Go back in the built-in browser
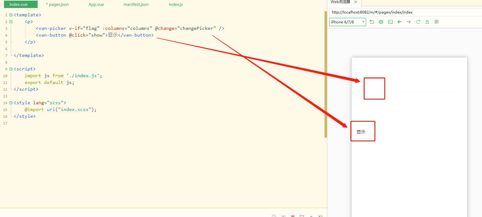This screenshot has width=482, height=217. point(400,22)
